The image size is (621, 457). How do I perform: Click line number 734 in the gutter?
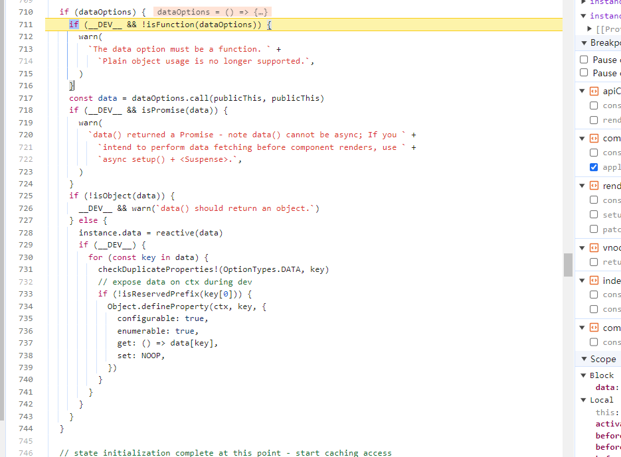click(26, 306)
